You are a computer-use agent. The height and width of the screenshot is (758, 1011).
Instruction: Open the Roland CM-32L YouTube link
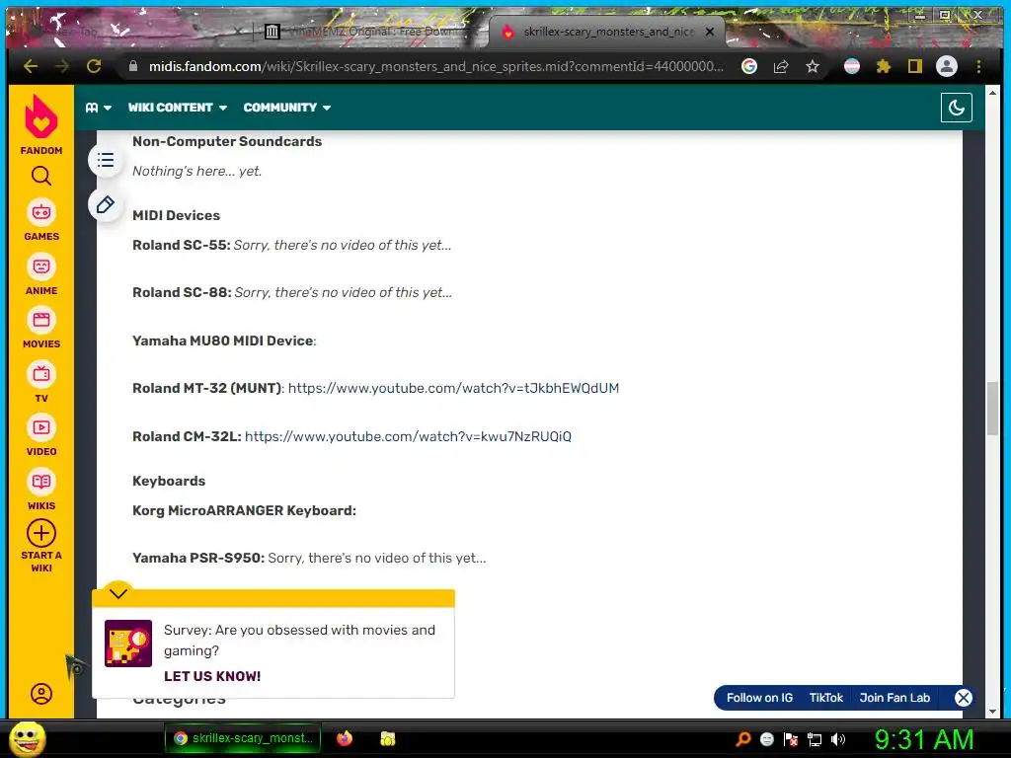[x=408, y=436]
